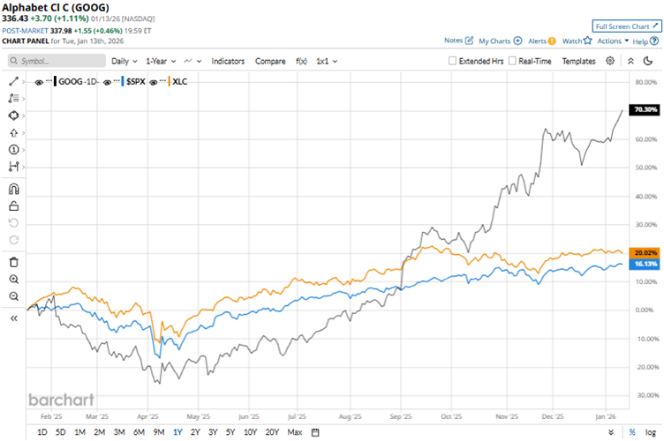Viewport: 664px width, 441px height.
Task: Select the 9M time range
Action: pos(159,432)
